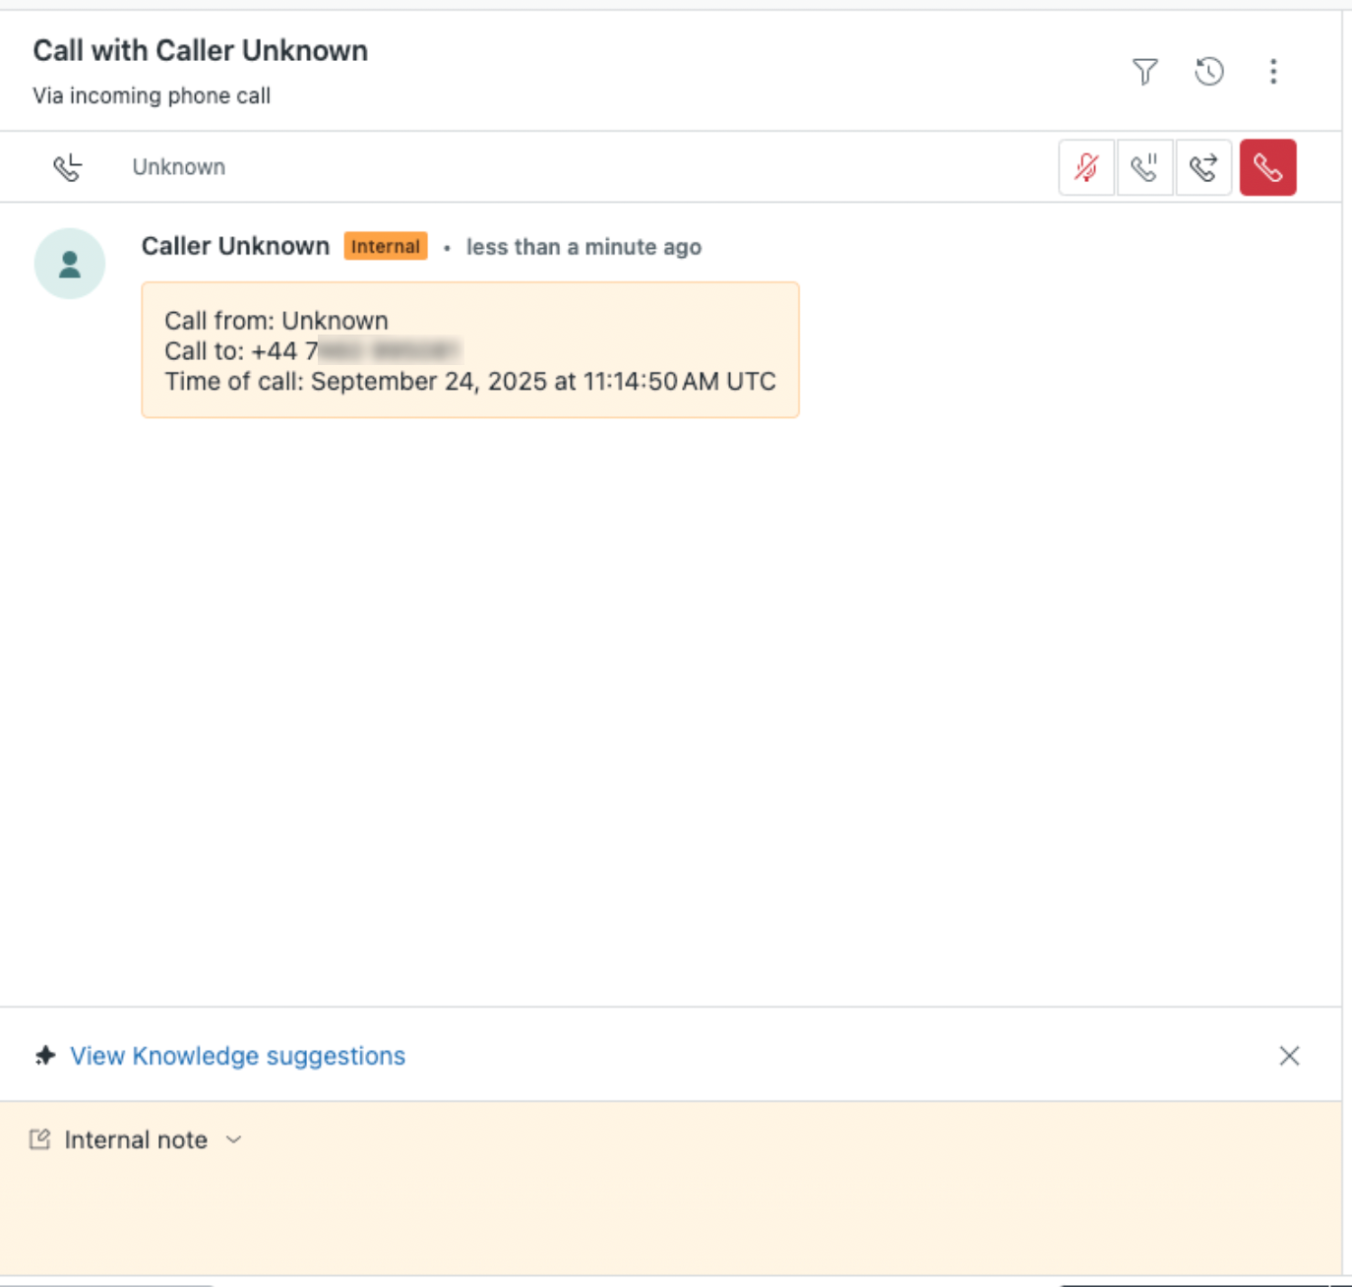Click the orange Internal badge
Image resolution: width=1352 pixels, height=1287 pixels.
385,246
